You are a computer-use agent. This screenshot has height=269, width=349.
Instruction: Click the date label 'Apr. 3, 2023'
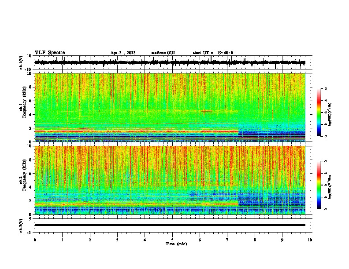pos(123,53)
